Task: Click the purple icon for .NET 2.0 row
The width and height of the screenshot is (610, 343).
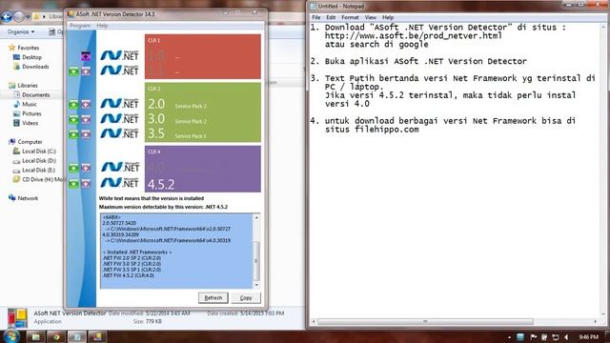Action: 86,104
